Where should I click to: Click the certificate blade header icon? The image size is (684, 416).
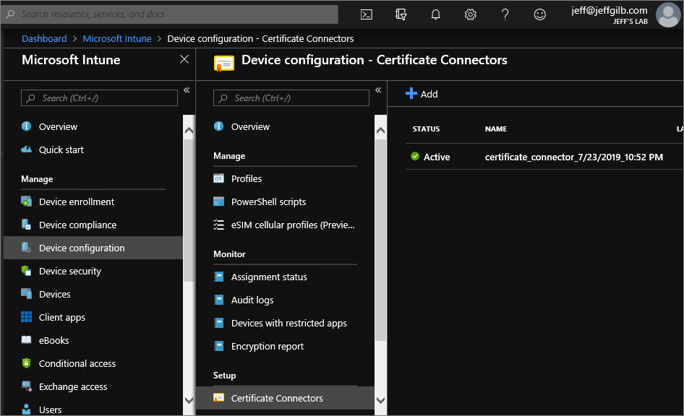[x=224, y=63]
